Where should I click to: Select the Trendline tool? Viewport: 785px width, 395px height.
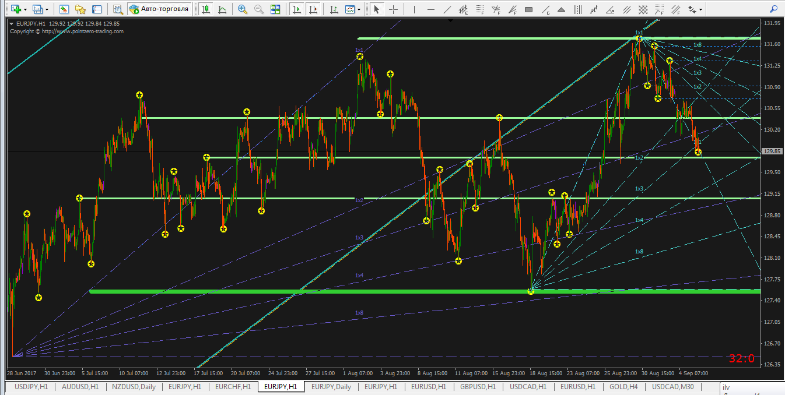point(447,9)
